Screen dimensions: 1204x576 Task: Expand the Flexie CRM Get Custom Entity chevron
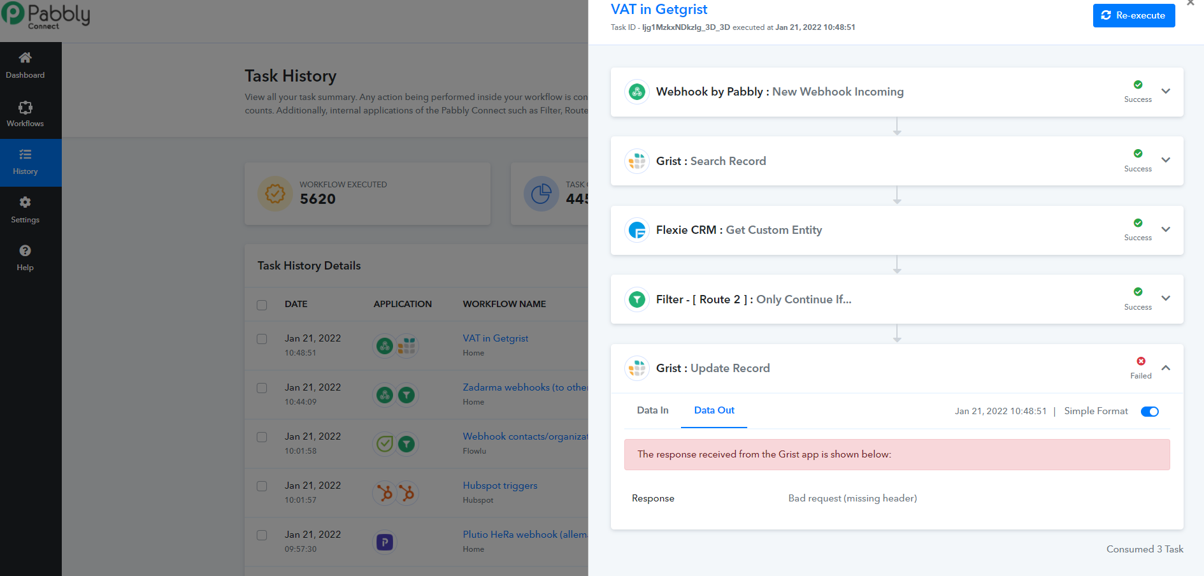pyautogui.click(x=1166, y=229)
